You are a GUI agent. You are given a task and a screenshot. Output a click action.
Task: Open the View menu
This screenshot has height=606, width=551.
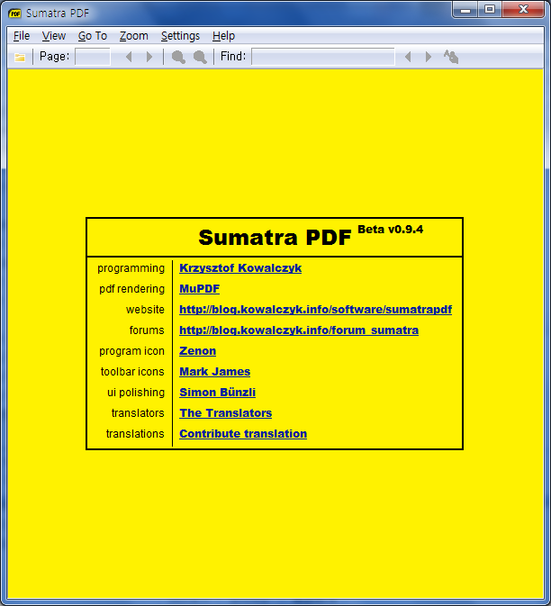[x=54, y=36]
